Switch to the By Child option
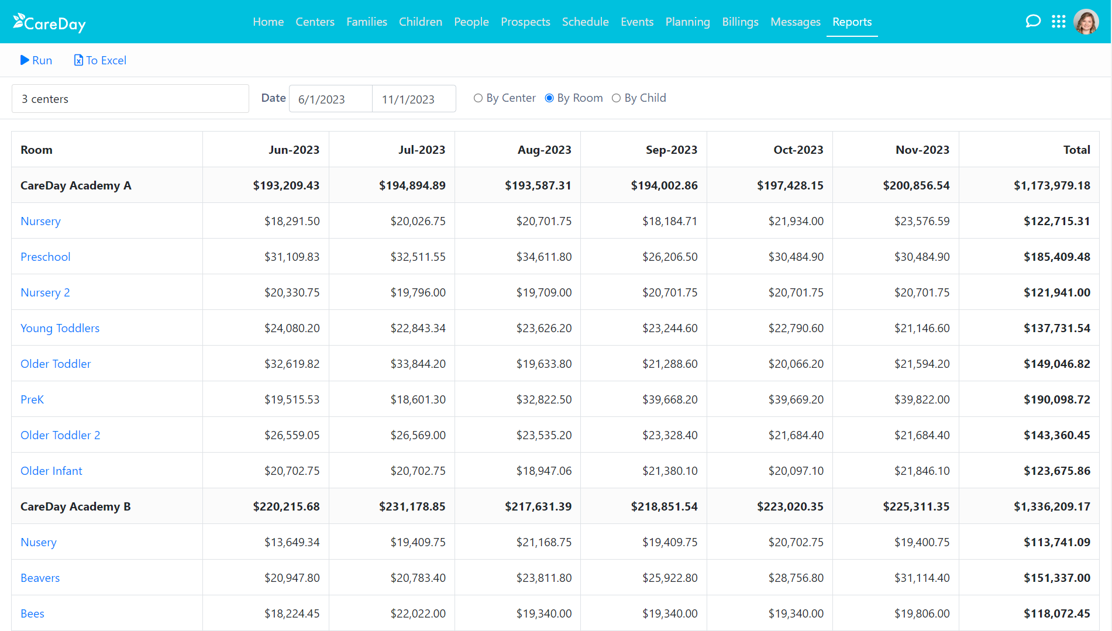The image size is (1112, 631). 616,98
